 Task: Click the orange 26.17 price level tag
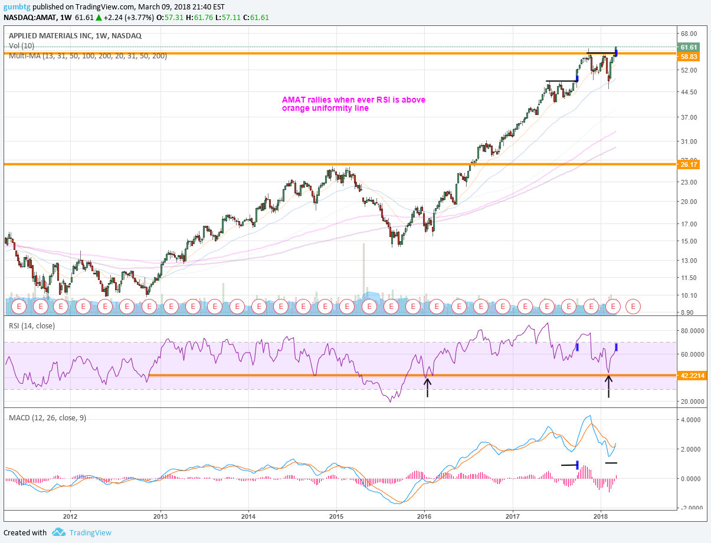(689, 165)
